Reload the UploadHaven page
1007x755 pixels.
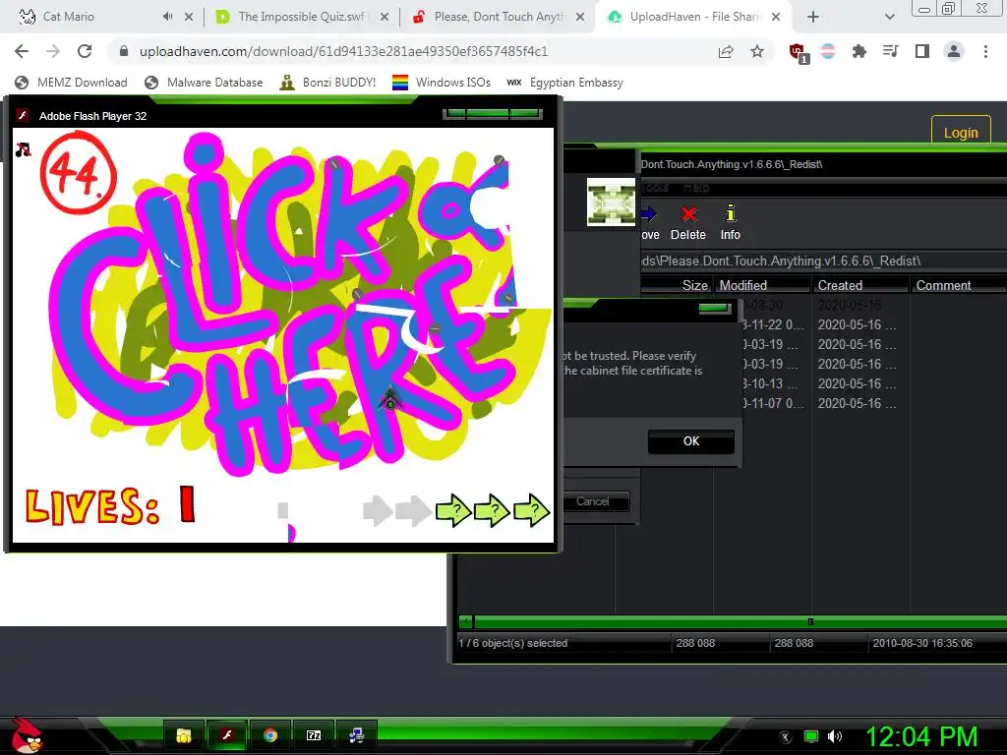click(85, 51)
